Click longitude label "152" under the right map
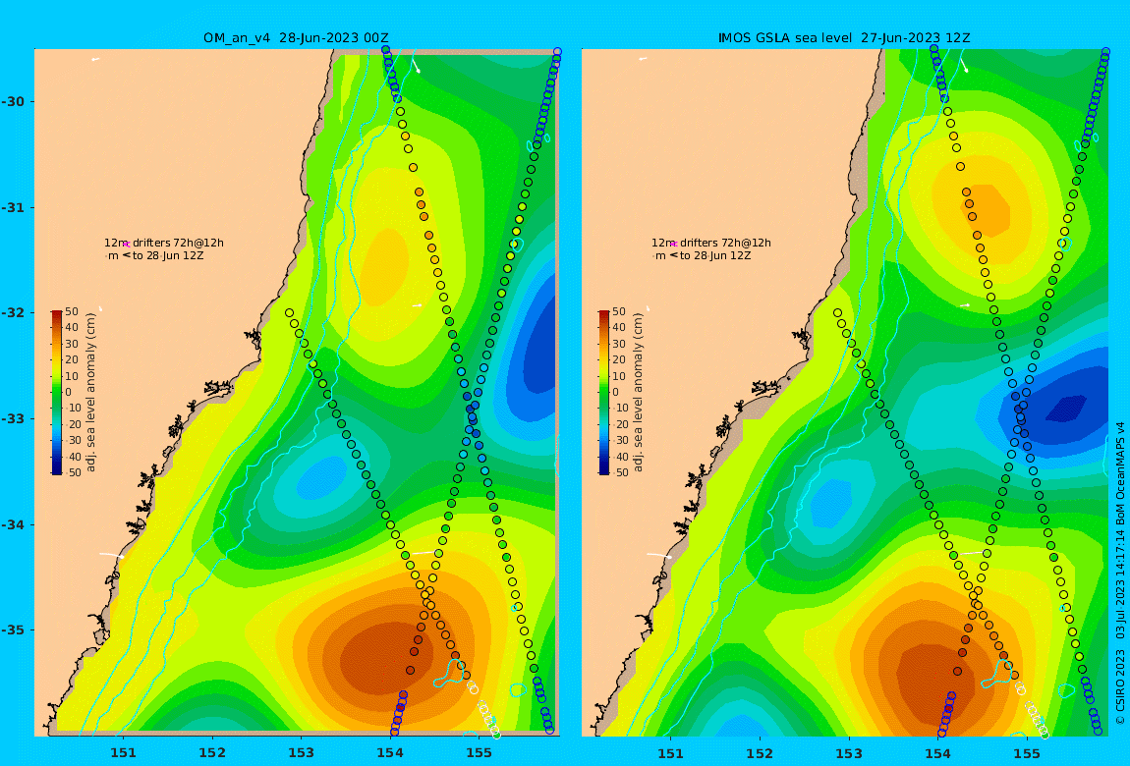This screenshot has width=1130, height=766. [x=761, y=753]
